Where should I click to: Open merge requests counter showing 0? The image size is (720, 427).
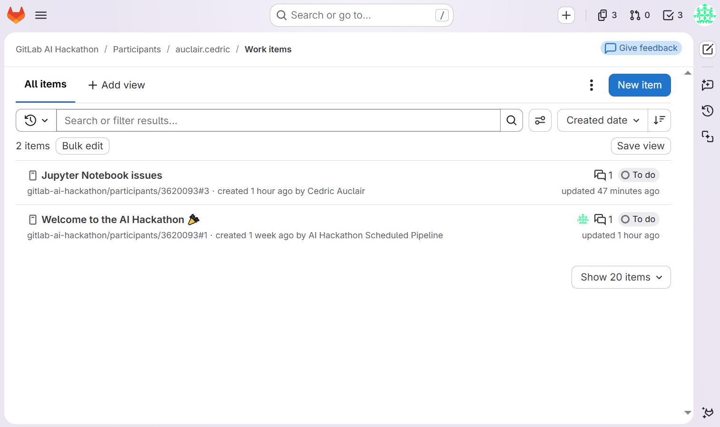[x=640, y=15]
